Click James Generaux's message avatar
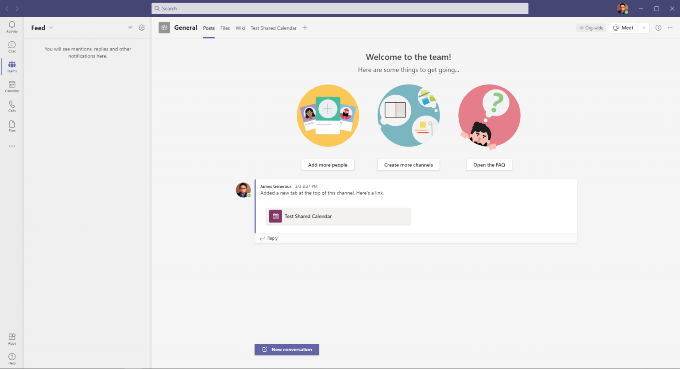 pos(243,190)
